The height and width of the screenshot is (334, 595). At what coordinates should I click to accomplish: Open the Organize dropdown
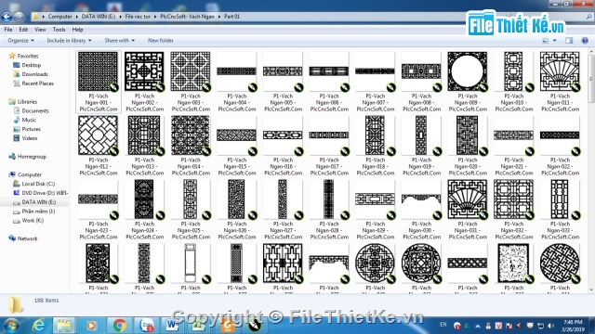pyautogui.click(x=20, y=40)
